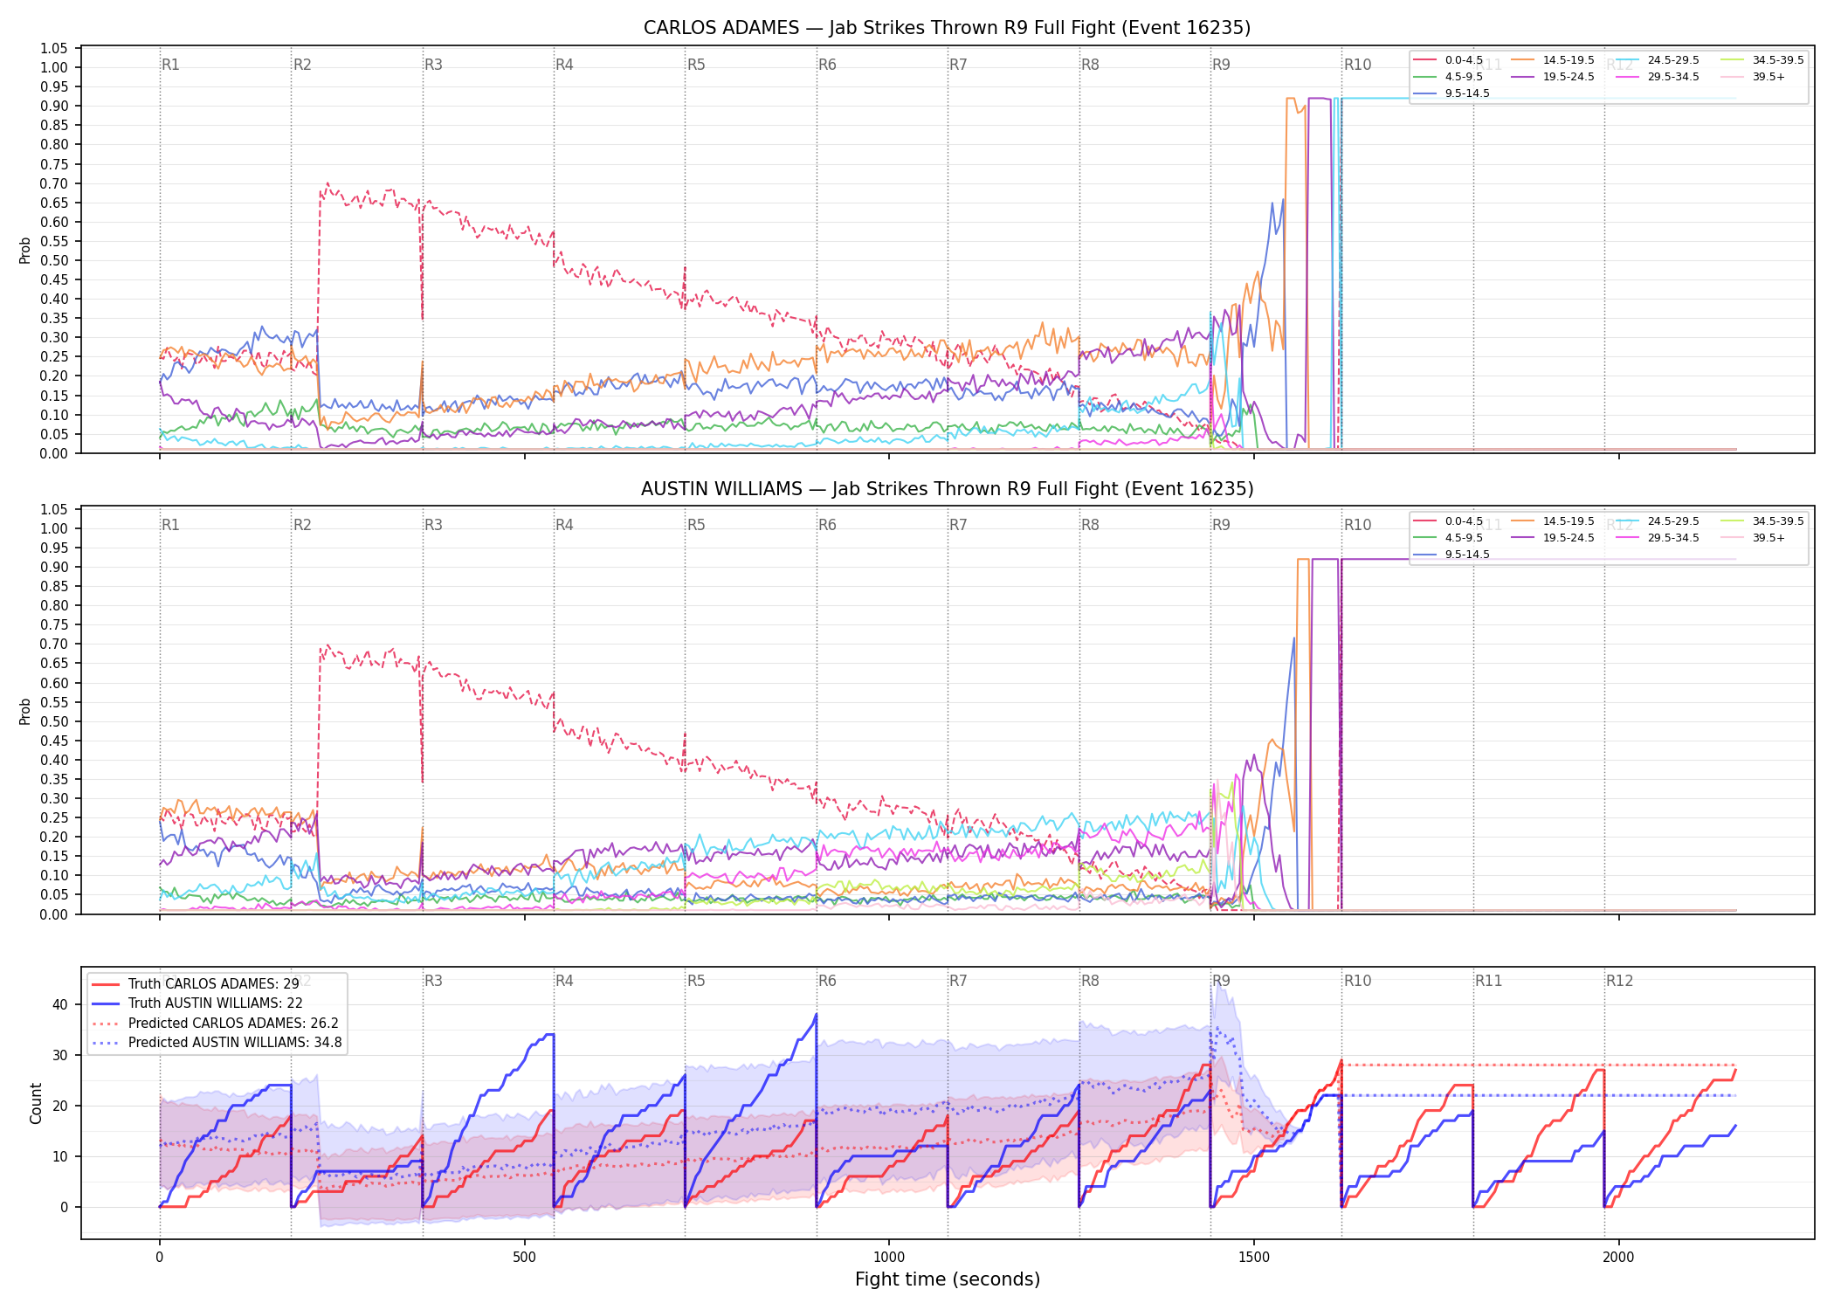The image size is (1834, 1310).
Task: Click R11 round marker in Count chart
Action: coord(1489,981)
